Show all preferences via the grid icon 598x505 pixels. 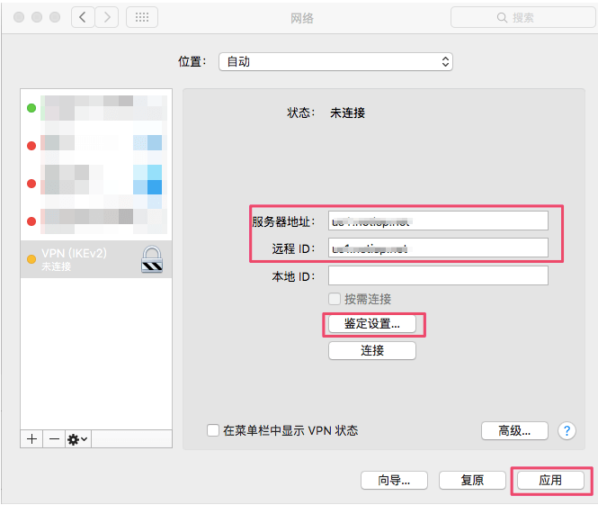pyautogui.click(x=142, y=17)
